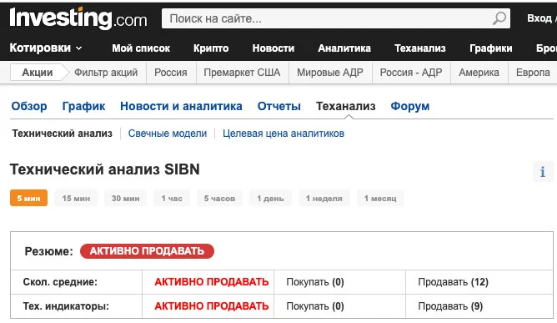Click the red АКТИВНО ПРОДАВАТЬ summary badge

[x=147, y=250]
